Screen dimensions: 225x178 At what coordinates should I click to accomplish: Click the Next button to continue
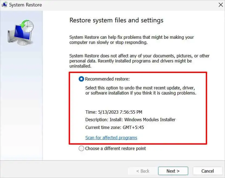[173, 171]
